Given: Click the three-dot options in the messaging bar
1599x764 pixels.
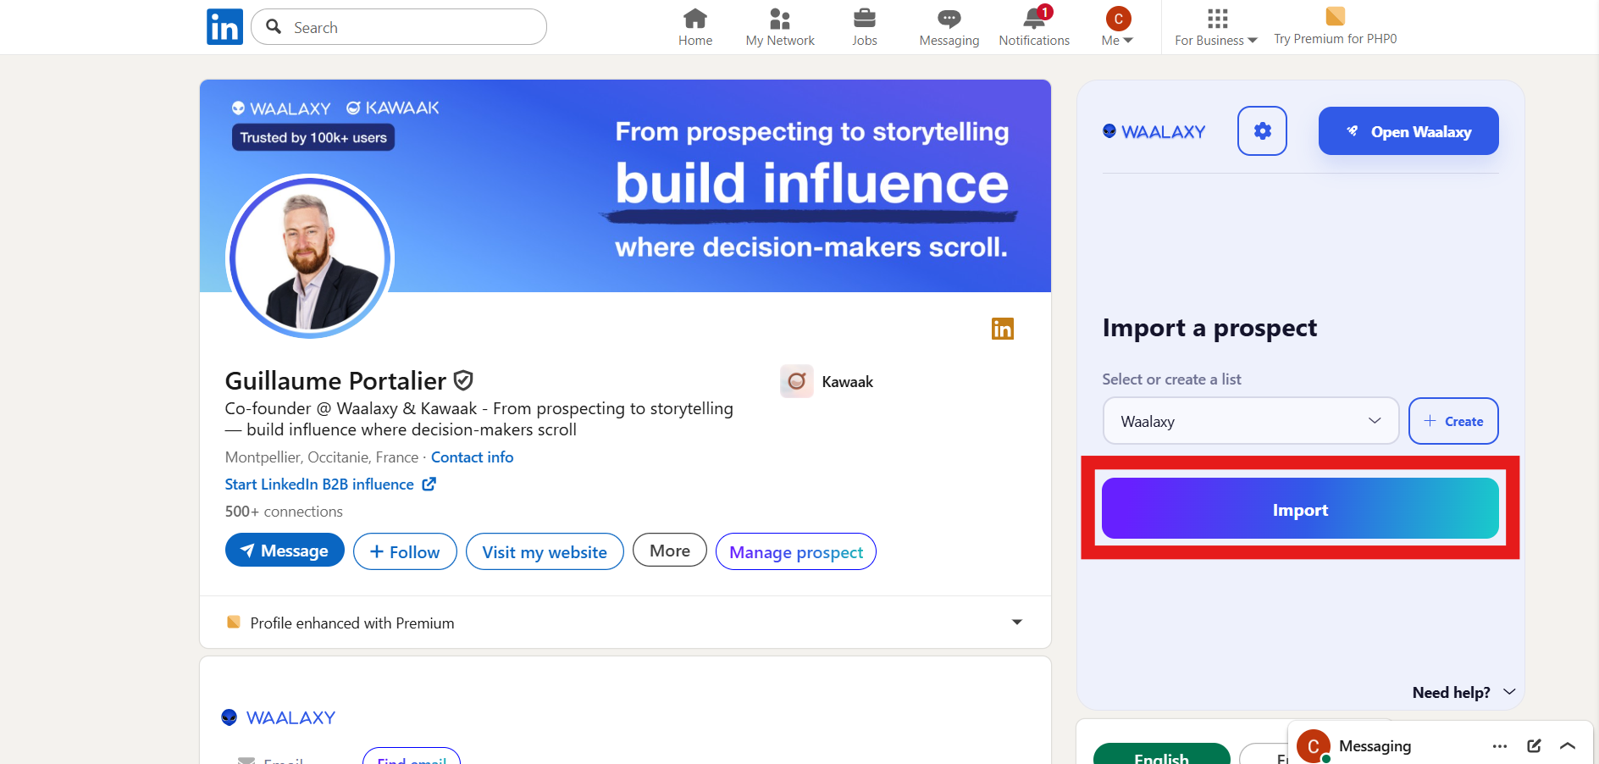Looking at the screenshot, I should [x=1499, y=746].
